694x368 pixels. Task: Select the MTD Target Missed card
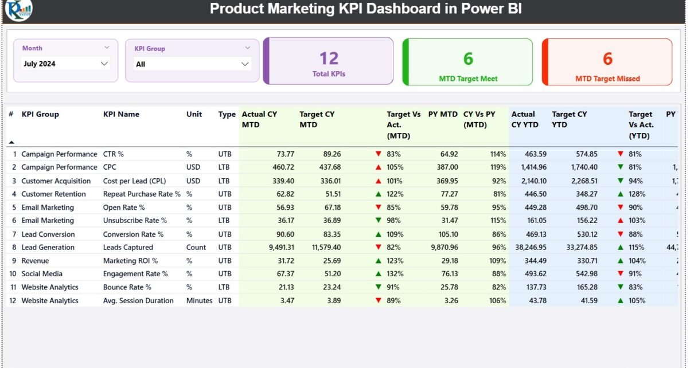tap(607, 62)
